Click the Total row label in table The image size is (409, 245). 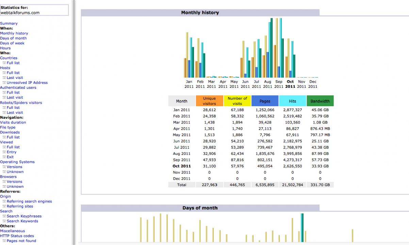(182, 185)
